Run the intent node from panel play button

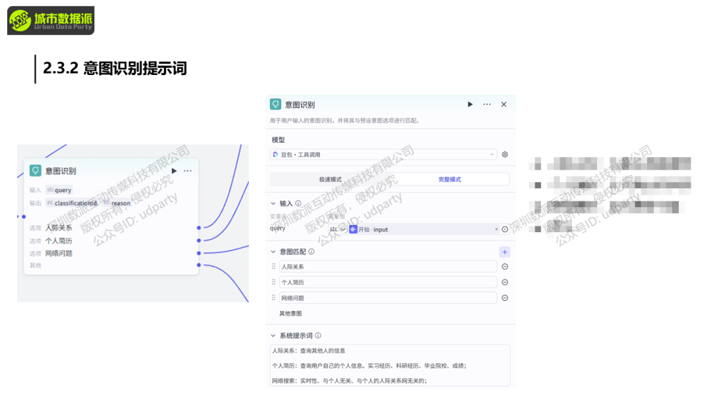(470, 105)
